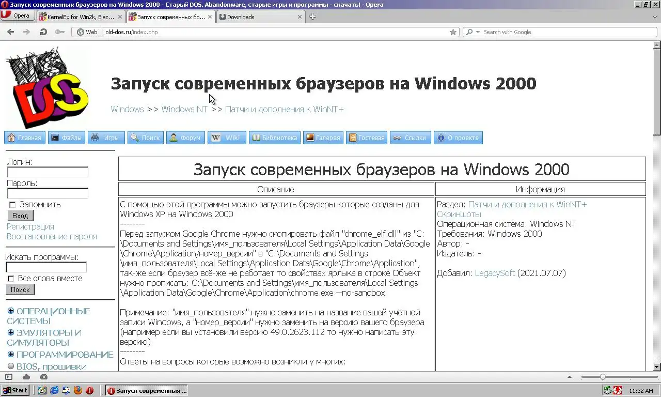Viewport: 661px width, 397px height.
Task: Click the Вход login button
Action: click(20, 216)
